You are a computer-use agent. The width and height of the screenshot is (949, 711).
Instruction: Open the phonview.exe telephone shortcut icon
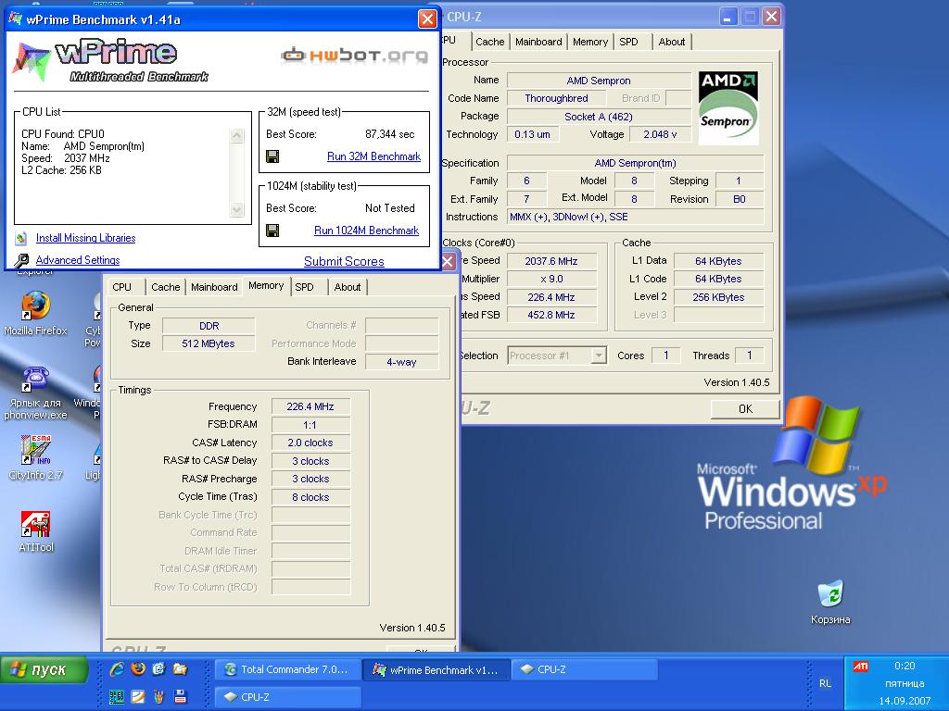(x=35, y=379)
